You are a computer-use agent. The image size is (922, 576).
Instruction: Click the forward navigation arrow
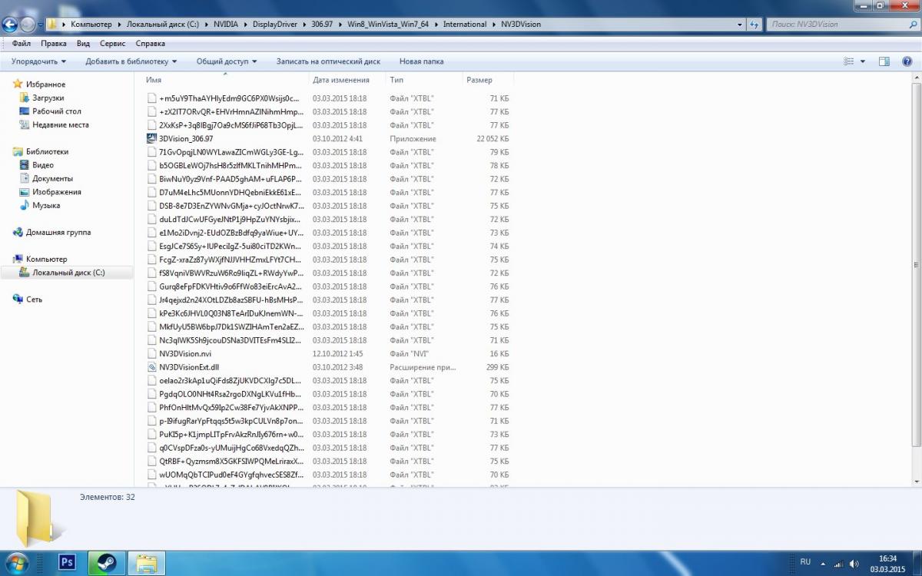(28, 25)
